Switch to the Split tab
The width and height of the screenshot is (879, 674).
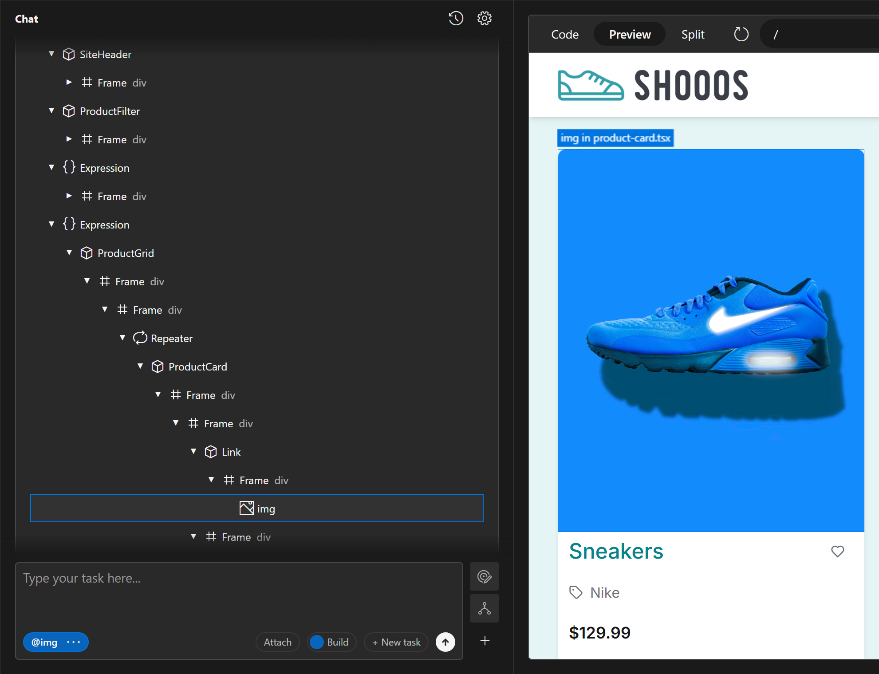coord(693,34)
